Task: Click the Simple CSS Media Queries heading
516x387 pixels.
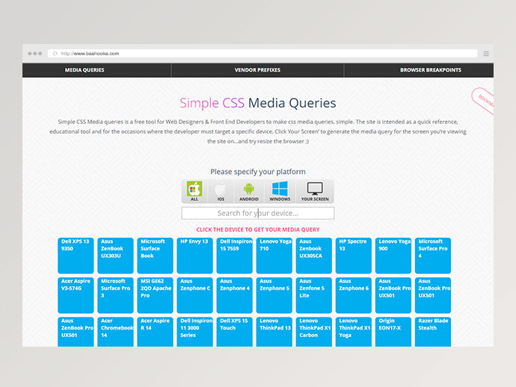Action: pyautogui.click(x=258, y=103)
